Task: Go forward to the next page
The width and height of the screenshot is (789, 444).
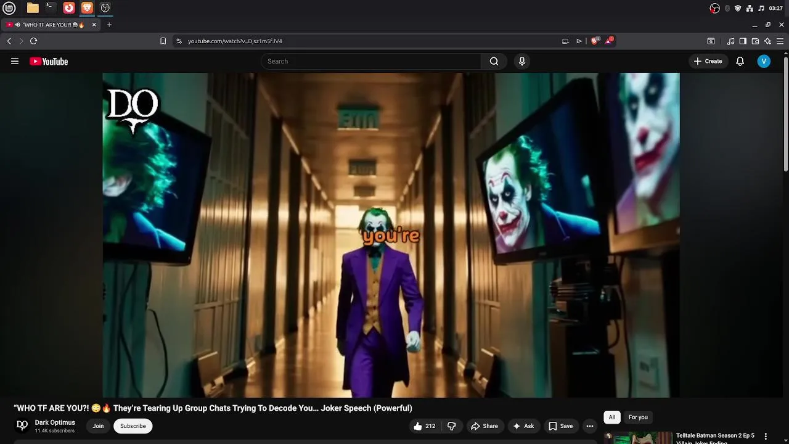Action: pos(21,41)
